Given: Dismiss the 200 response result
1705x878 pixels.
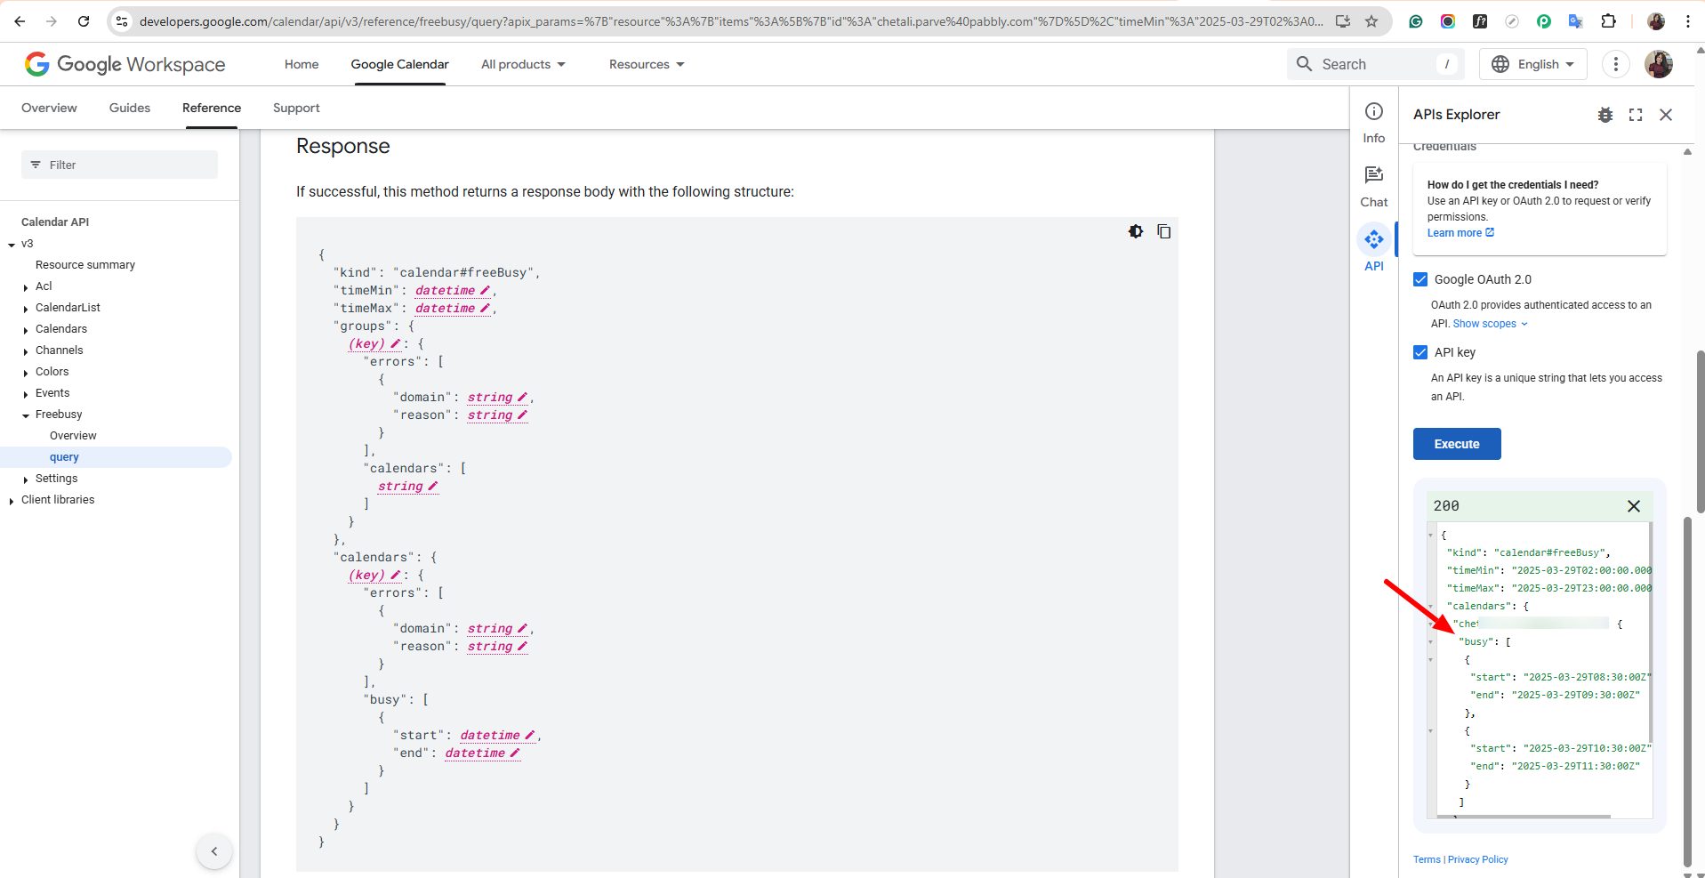Looking at the screenshot, I should pos(1634,506).
